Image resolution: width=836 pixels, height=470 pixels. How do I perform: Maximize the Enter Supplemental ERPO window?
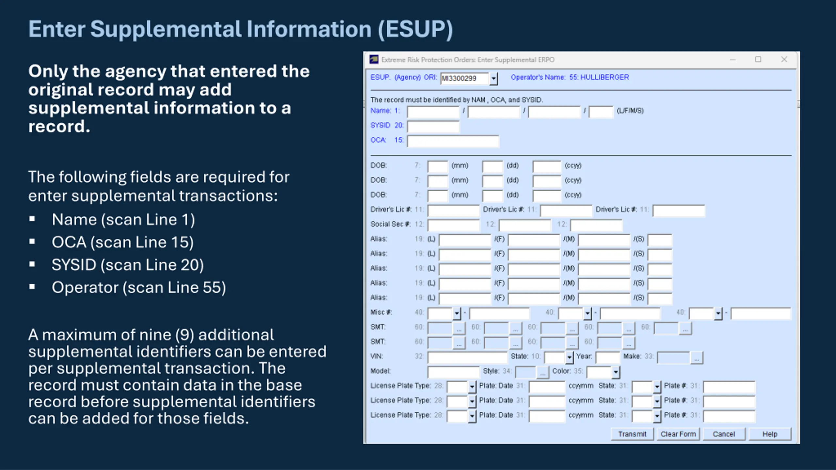click(x=758, y=59)
